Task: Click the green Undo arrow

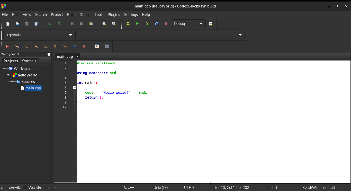Action: pyautogui.click(x=49, y=24)
